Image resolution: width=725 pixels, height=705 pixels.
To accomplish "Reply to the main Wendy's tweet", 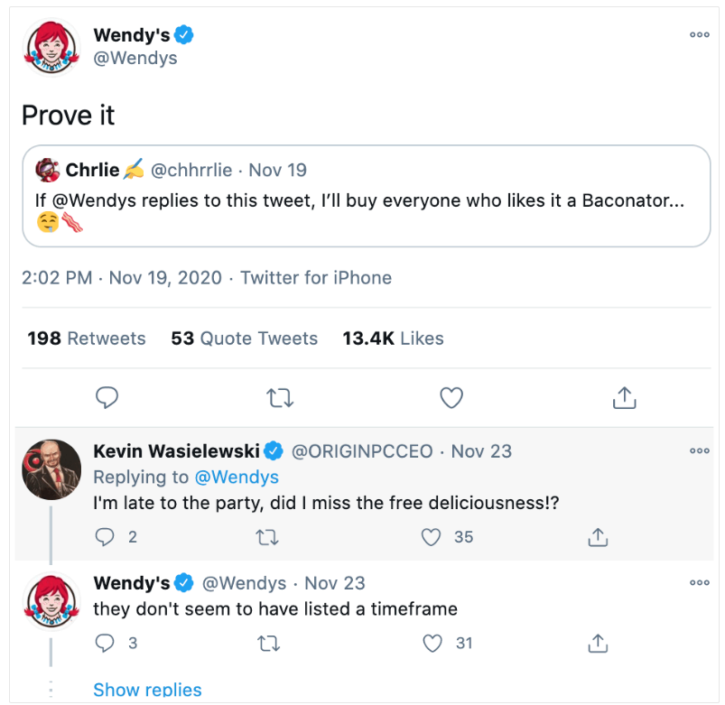I will (107, 397).
